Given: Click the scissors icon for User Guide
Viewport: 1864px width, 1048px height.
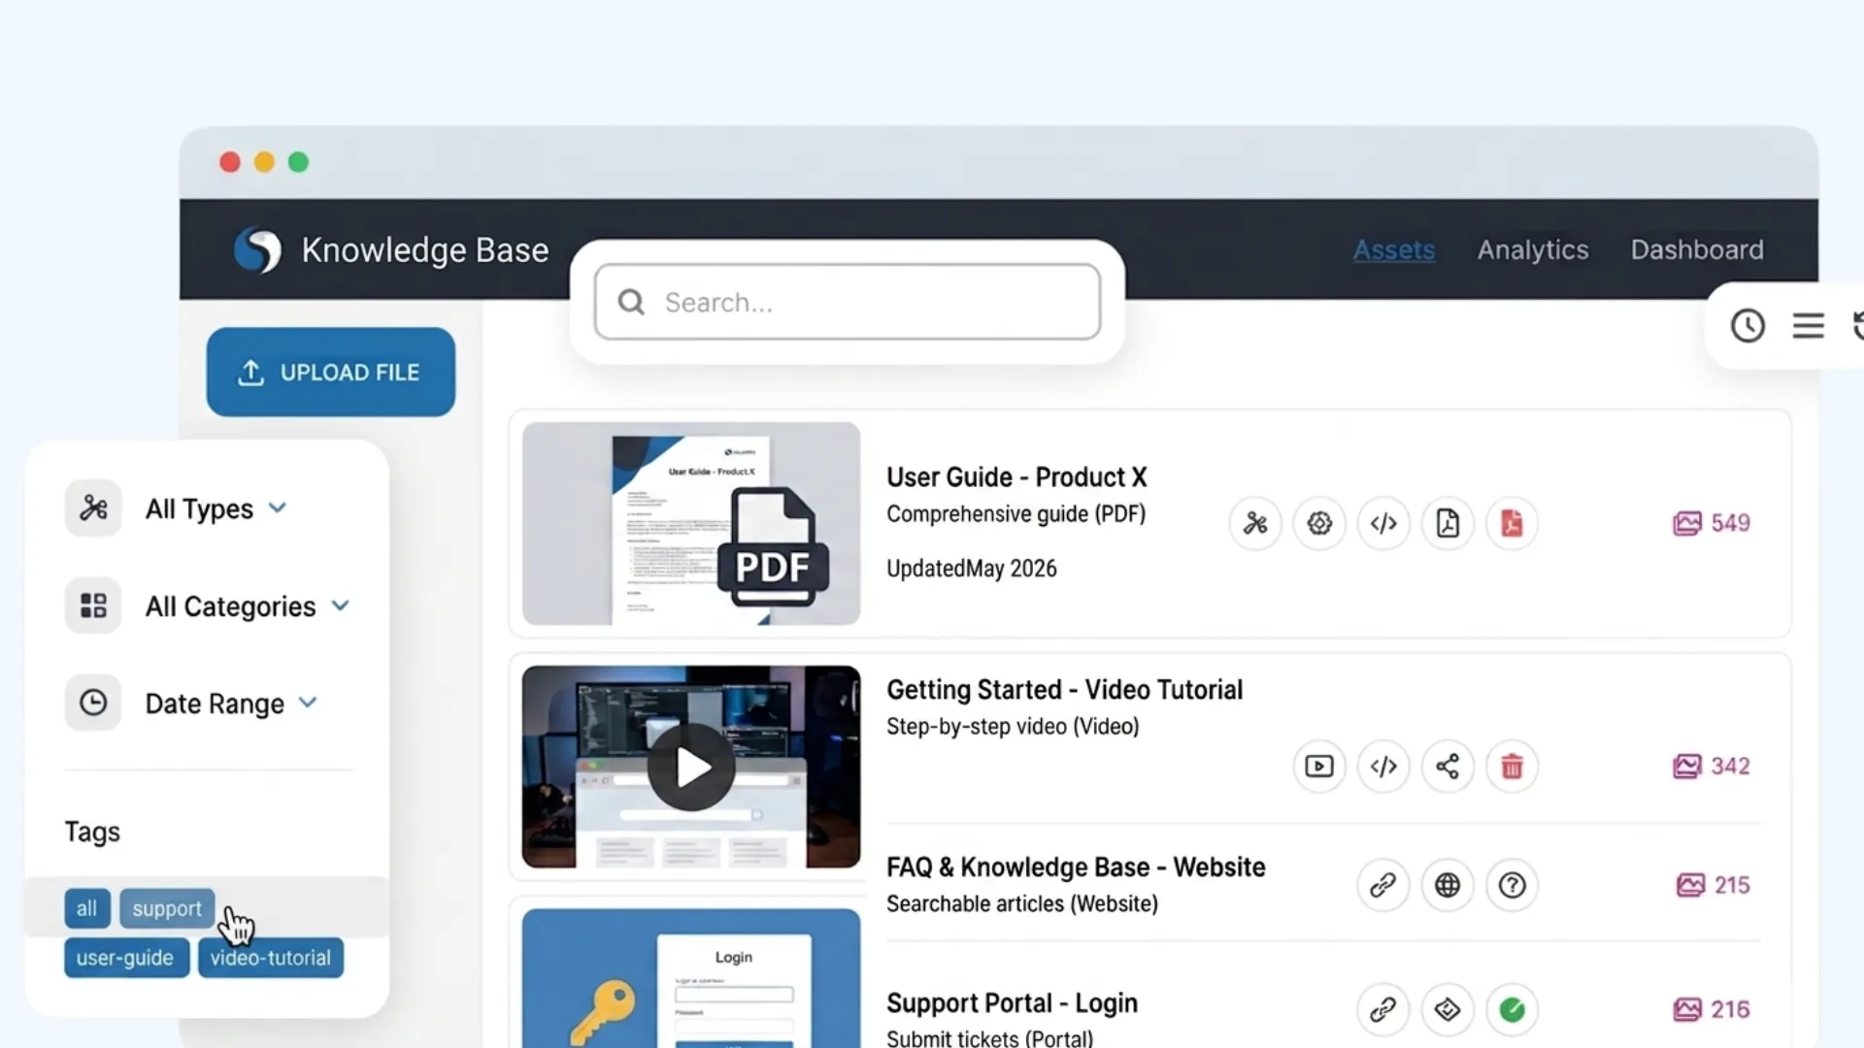Looking at the screenshot, I should click(1255, 524).
